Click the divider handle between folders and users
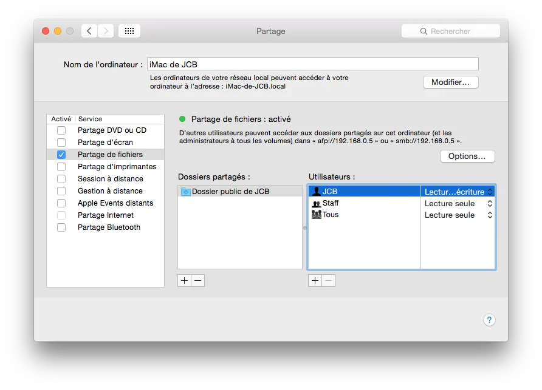This screenshot has width=542, height=390. [305, 228]
